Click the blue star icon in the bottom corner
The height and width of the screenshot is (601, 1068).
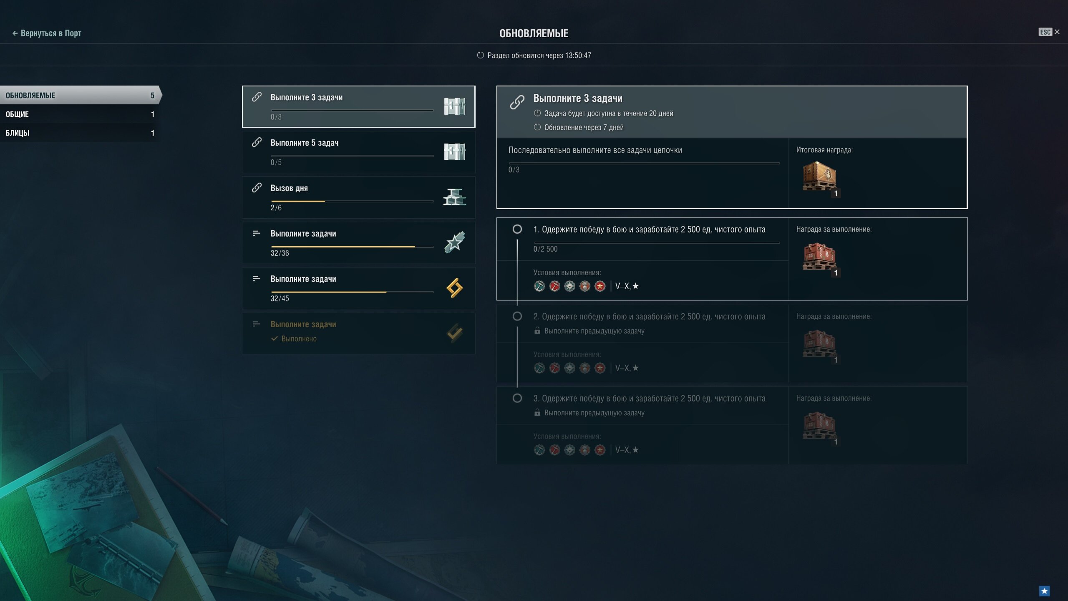coord(1044,591)
